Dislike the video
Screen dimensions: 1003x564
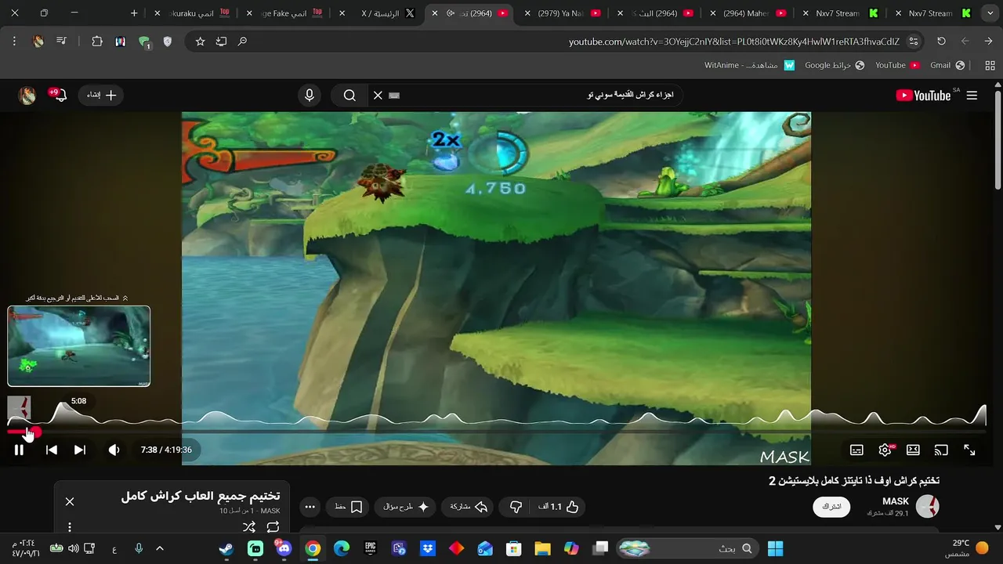click(516, 507)
